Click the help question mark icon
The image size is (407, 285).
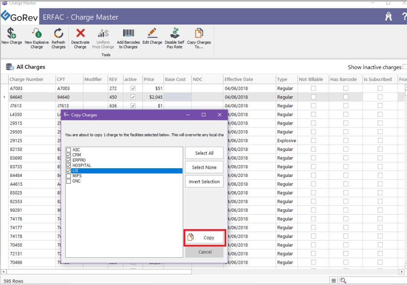point(404,16)
